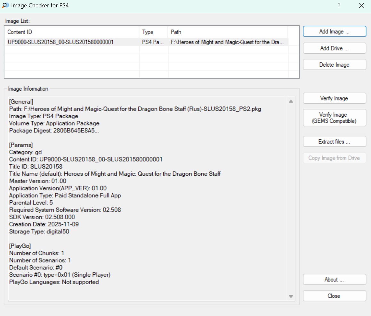Click the Image Checker app icon in title bar
The height and width of the screenshot is (316, 371).
(x=5, y=5)
